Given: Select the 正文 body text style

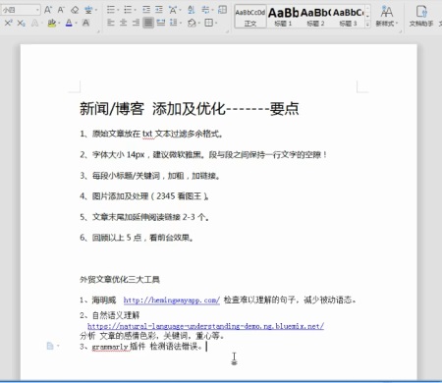Looking at the screenshot, I should pos(250,17).
